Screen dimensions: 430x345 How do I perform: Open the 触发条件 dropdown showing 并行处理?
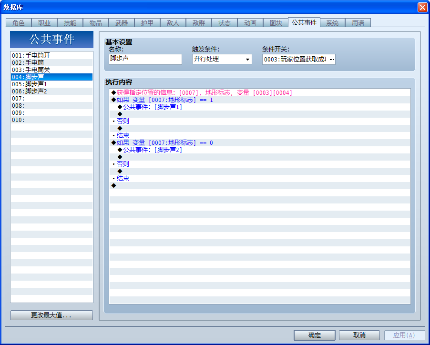coord(222,59)
